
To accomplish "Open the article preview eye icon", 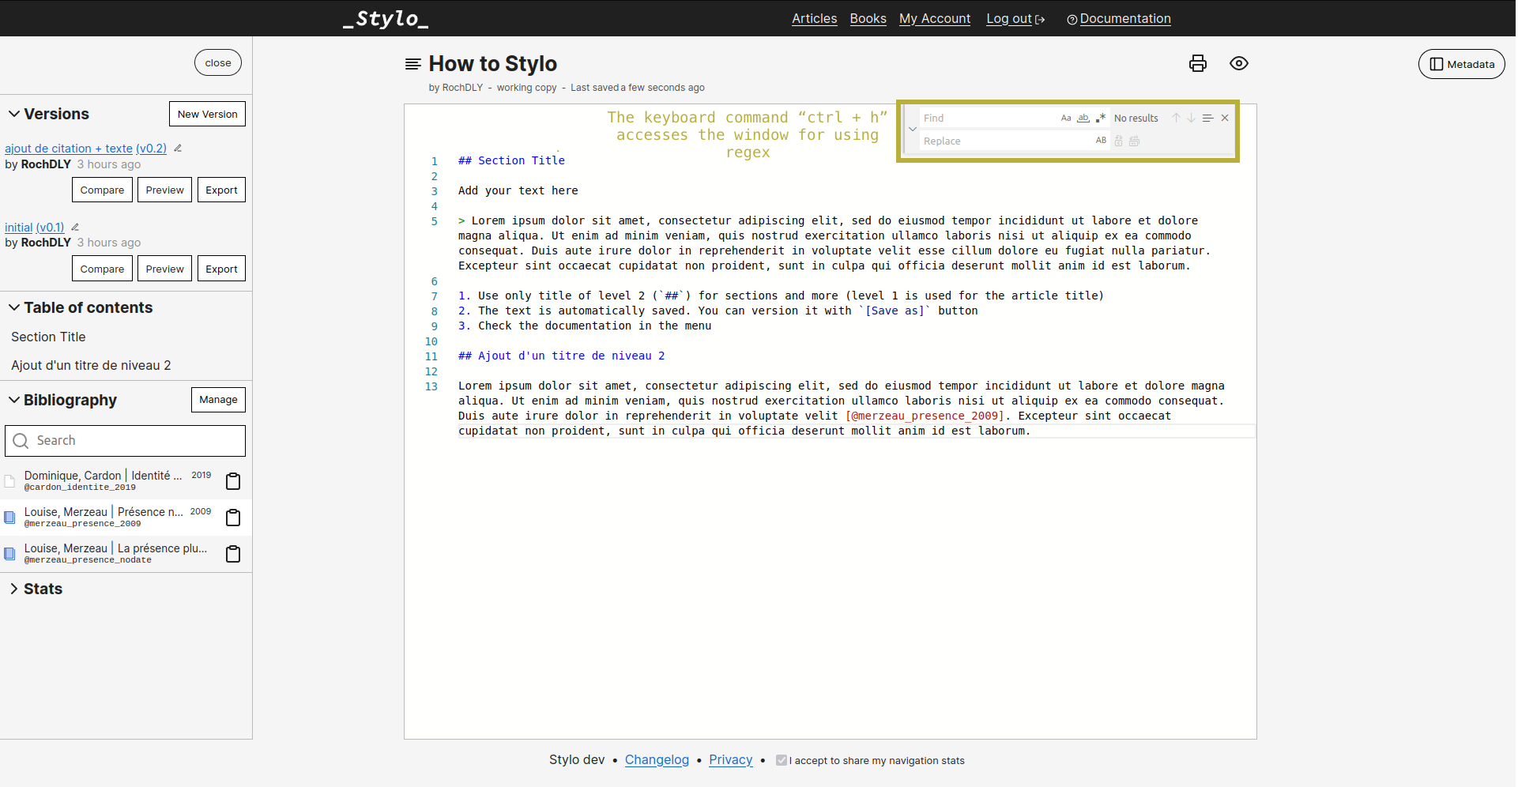I will coord(1239,63).
